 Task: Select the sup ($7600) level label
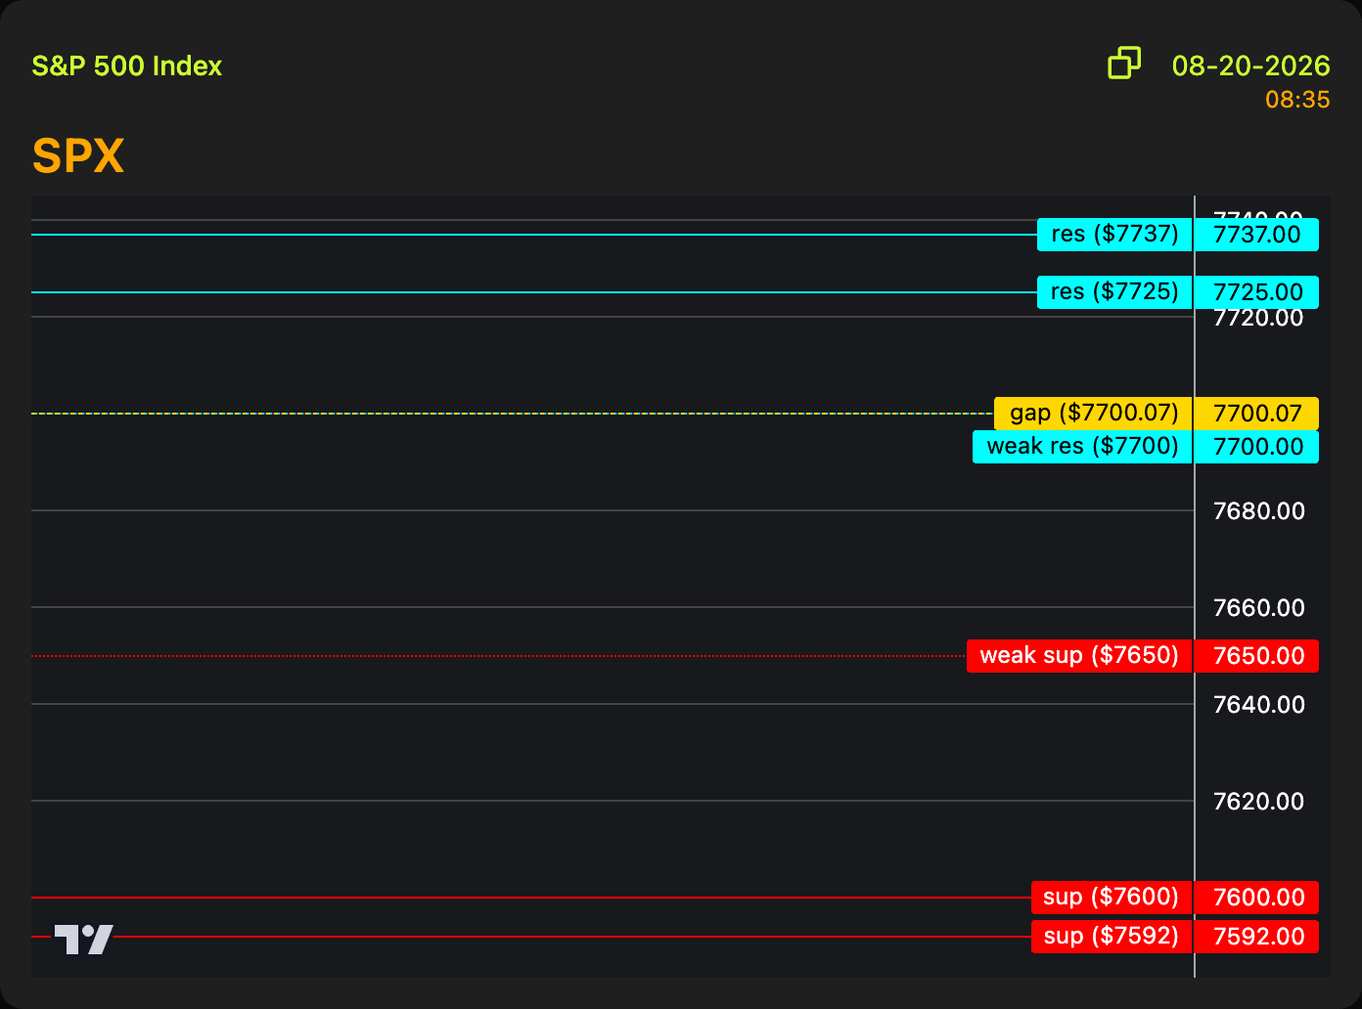point(1112,898)
